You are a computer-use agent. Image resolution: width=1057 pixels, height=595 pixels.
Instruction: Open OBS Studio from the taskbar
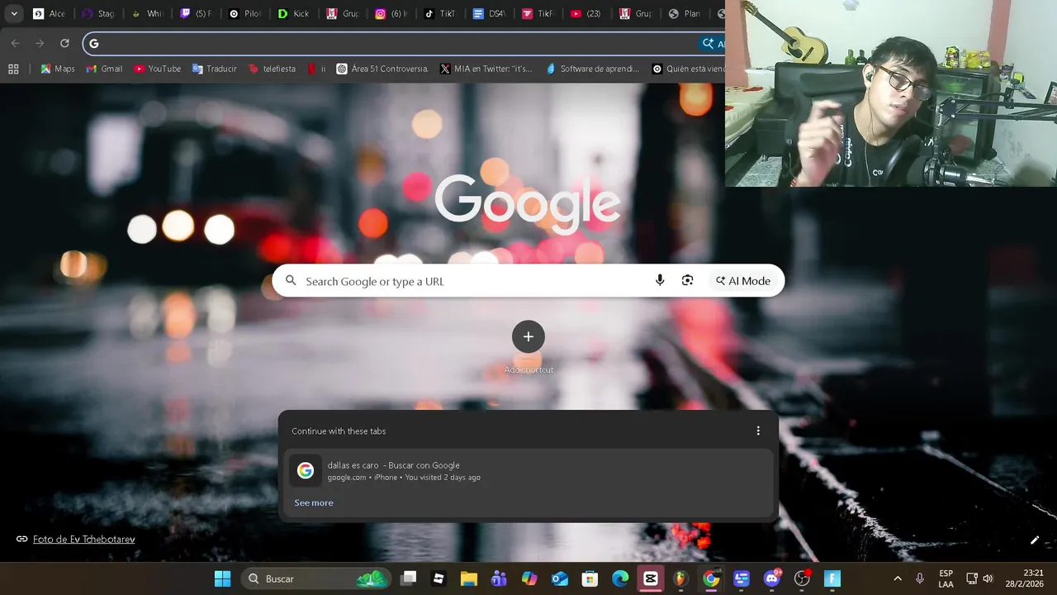802,578
